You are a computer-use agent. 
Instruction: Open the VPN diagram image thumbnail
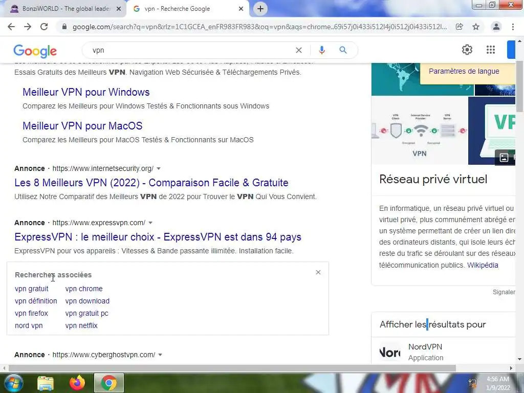(420, 130)
